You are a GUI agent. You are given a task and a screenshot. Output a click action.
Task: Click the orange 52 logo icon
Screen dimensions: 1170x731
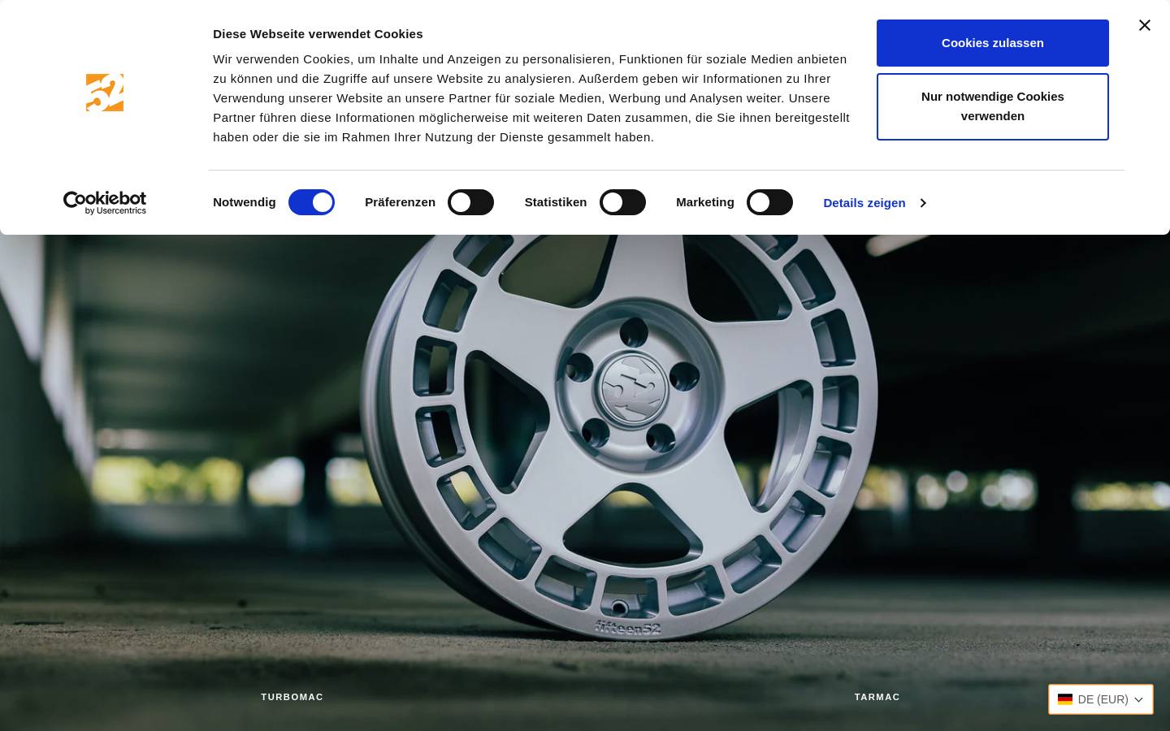105,93
